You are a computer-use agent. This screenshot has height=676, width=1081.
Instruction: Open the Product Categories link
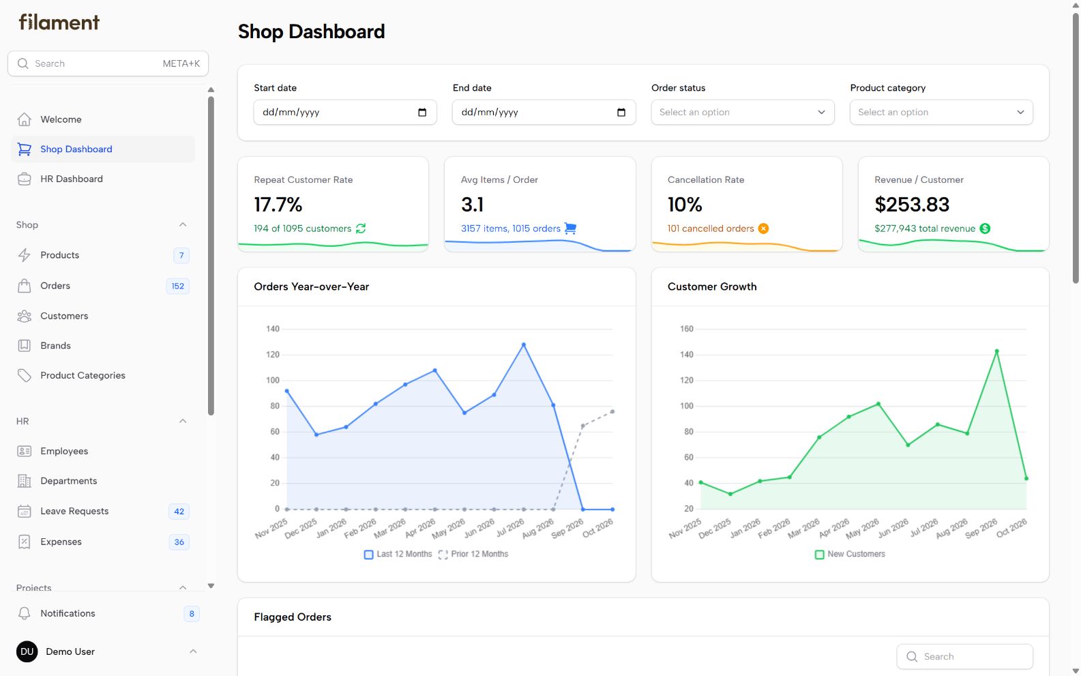pos(103,376)
